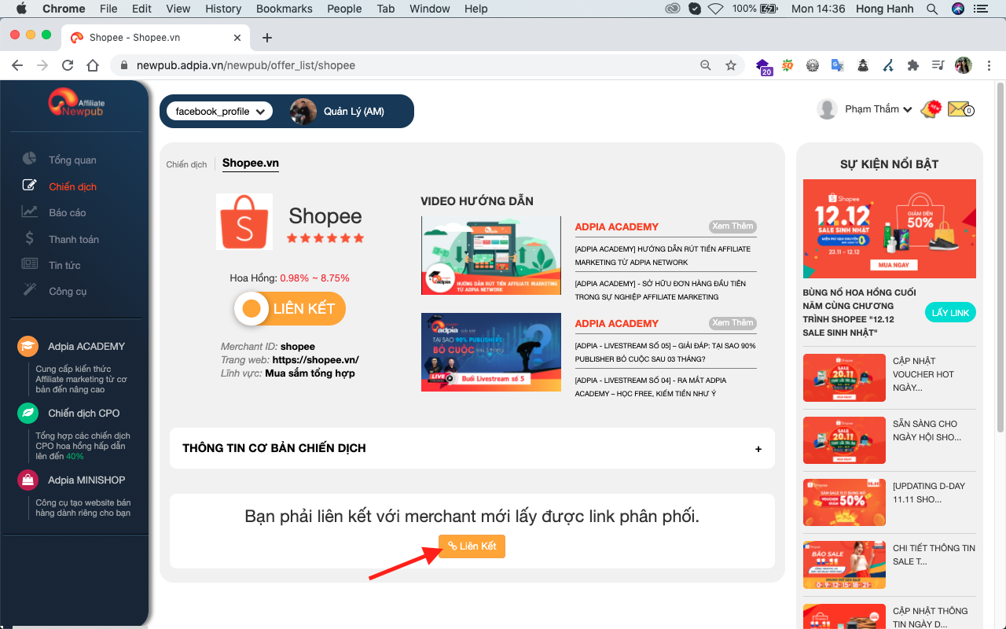Click the Chiến dịch CPO leaf icon
Viewport: 1006px width, 629px height.
(28, 413)
